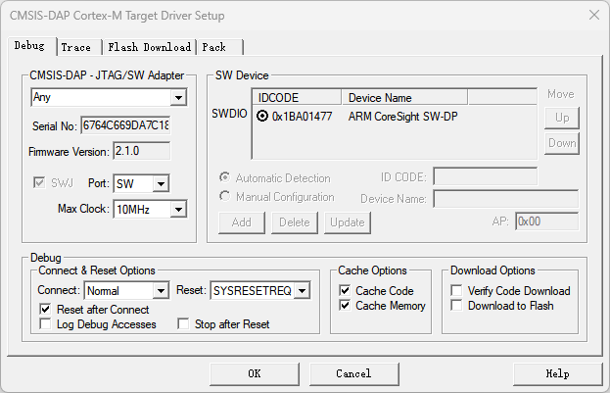The height and width of the screenshot is (393, 610).
Task: Open Help for this dialog
Action: 558,374
